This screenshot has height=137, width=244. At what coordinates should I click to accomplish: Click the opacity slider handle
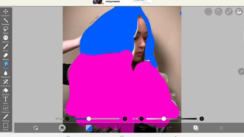point(164,119)
